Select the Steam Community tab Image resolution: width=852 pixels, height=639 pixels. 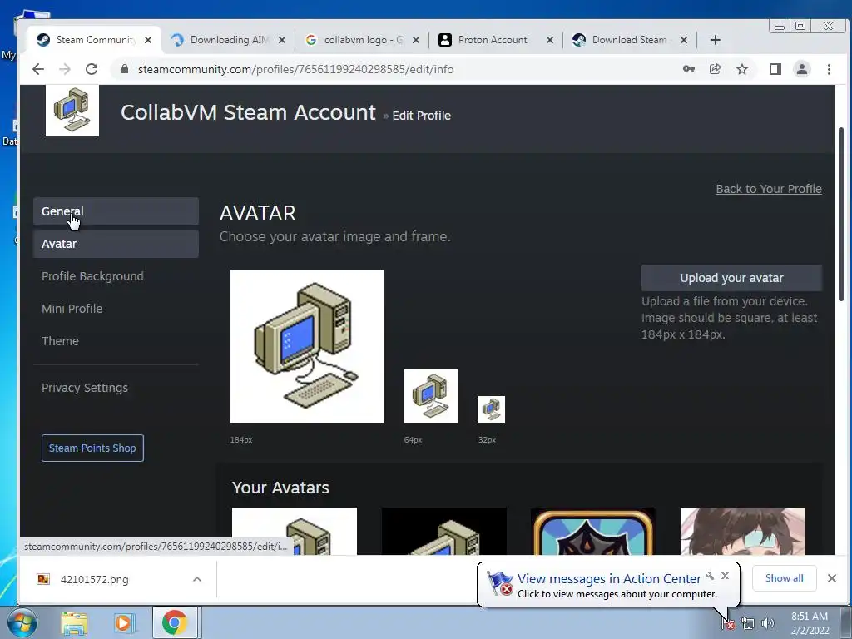click(x=93, y=40)
